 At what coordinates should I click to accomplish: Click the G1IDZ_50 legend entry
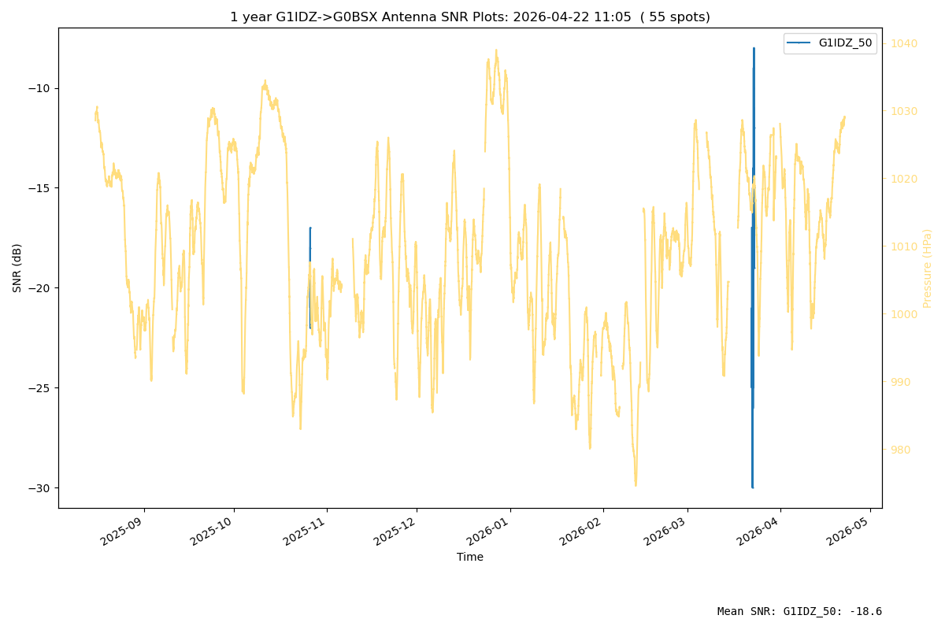tap(830, 43)
